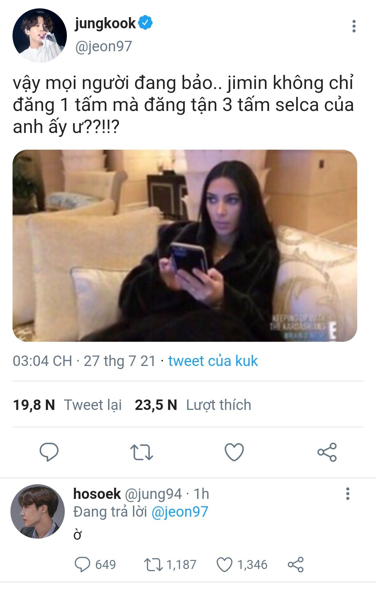
Task: Open the 'tweet của kuk' source link
Action: tap(213, 361)
